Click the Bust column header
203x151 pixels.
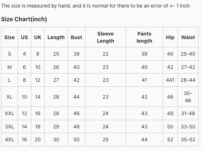[77, 37]
